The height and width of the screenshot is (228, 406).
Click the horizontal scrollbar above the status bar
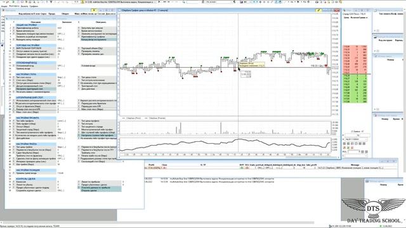[x=158, y=222]
